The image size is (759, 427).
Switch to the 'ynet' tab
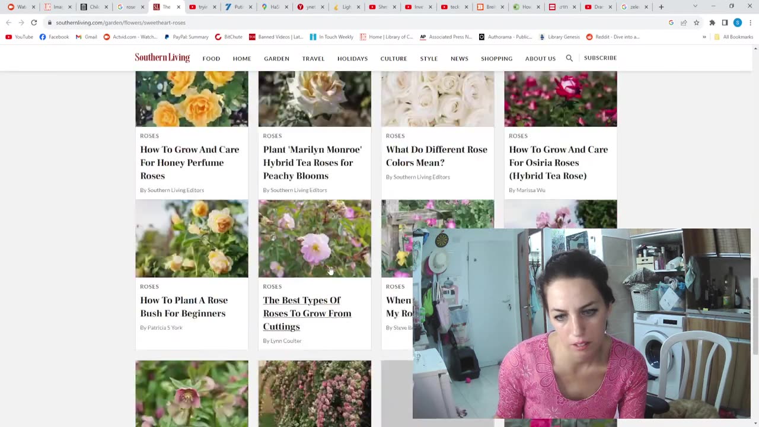pyautogui.click(x=310, y=7)
